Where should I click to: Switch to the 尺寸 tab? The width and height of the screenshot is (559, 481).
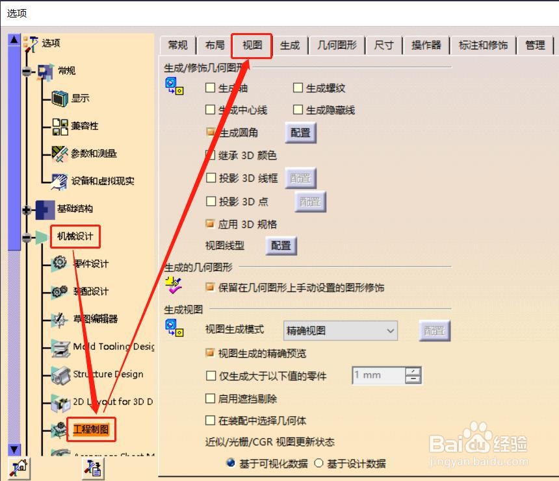[x=383, y=45]
